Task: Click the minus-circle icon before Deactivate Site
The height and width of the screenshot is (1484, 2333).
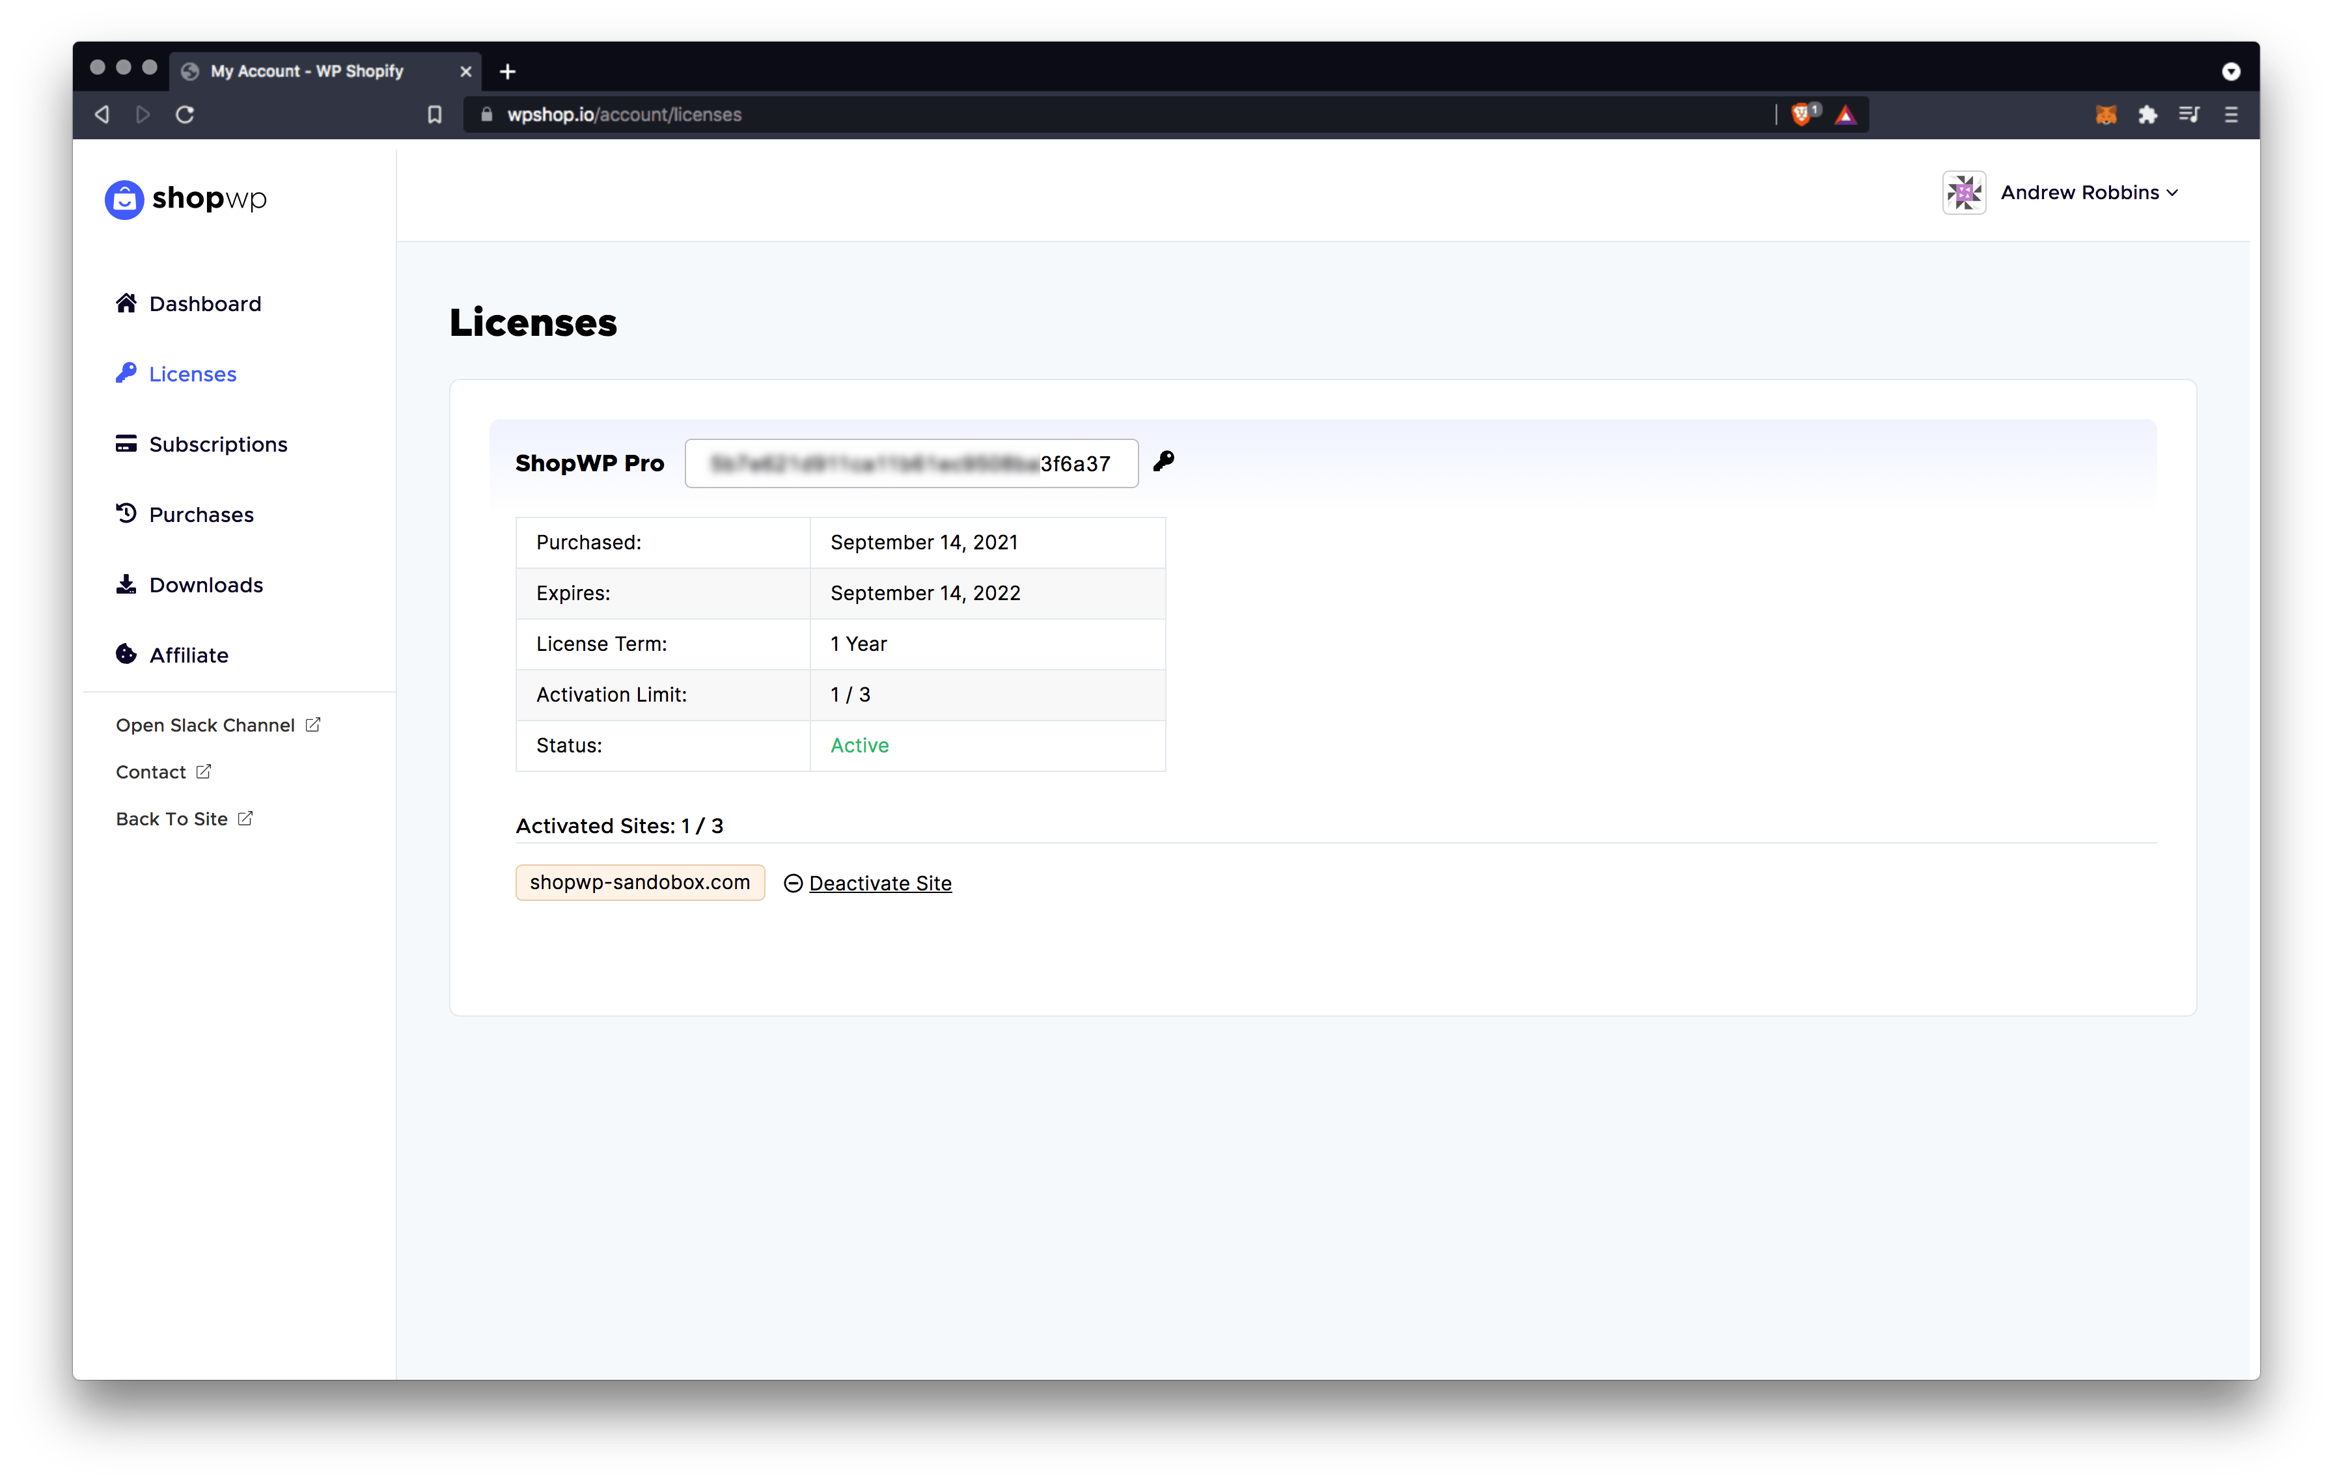Action: (x=792, y=883)
